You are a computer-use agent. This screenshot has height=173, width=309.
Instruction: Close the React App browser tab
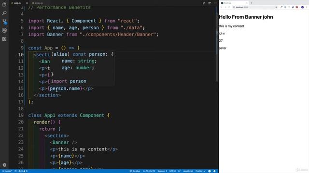click(x=247, y=3)
